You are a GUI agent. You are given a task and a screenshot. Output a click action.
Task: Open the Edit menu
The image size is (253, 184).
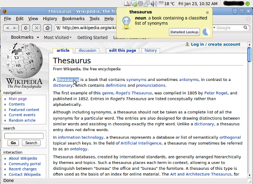(20, 19)
